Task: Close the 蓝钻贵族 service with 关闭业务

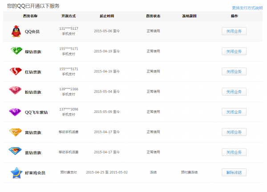Action: pos(234,152)
